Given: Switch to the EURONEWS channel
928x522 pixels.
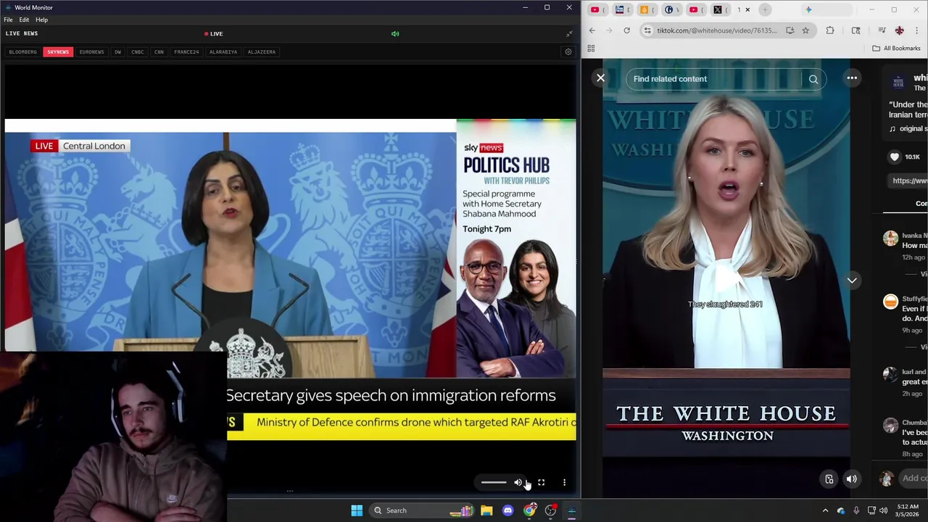Looking at the screenshot, I should tap(91, 52).
